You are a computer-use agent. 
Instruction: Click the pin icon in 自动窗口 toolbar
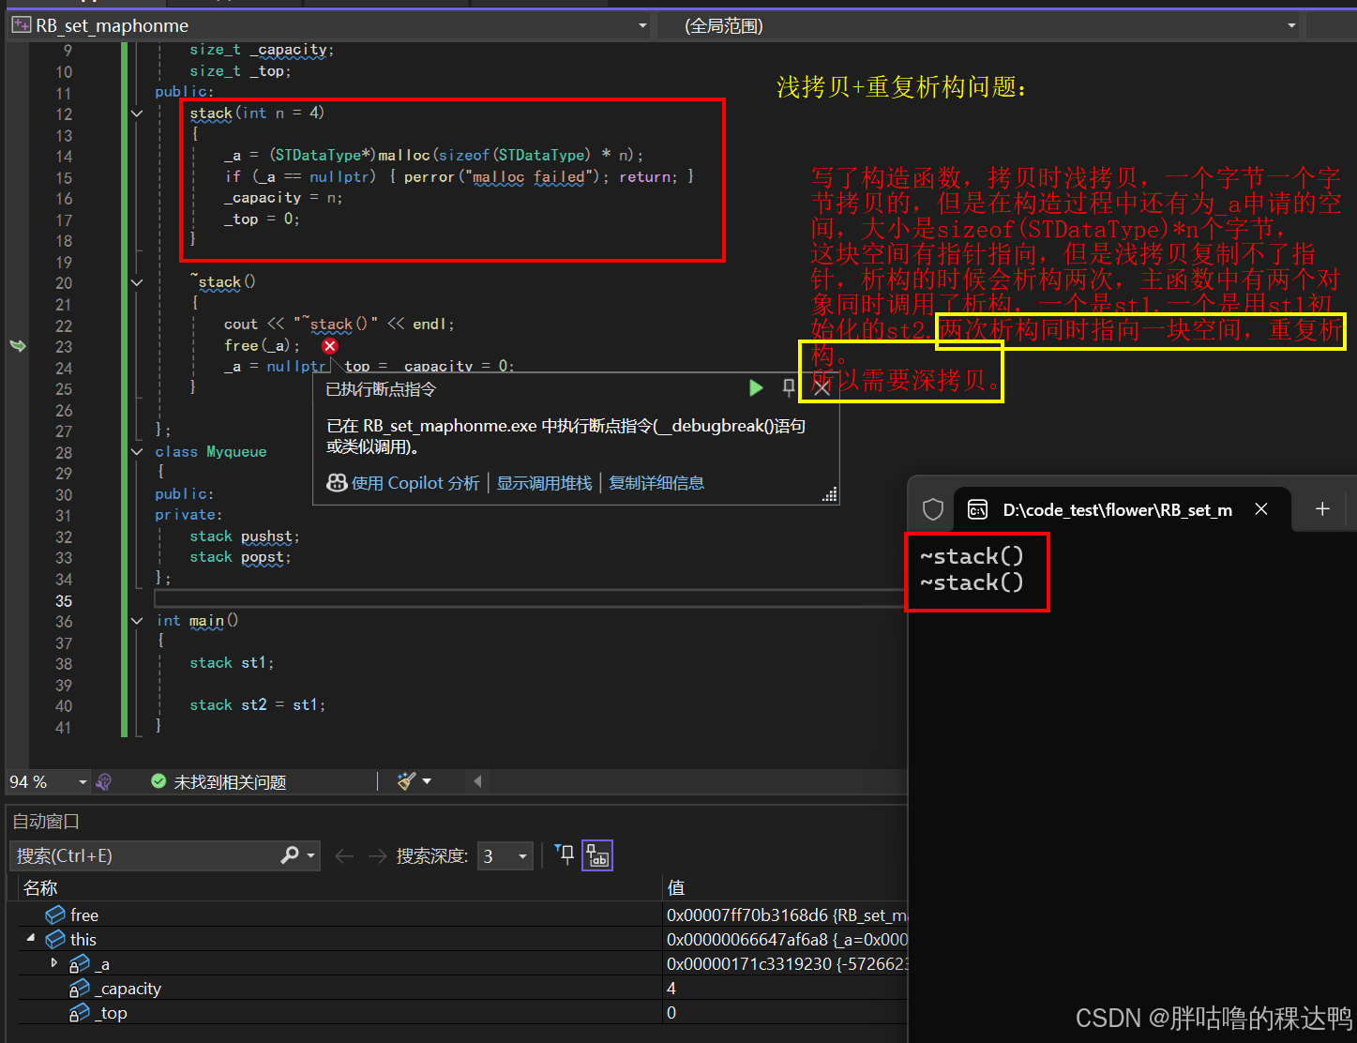[x=565, y=854]
